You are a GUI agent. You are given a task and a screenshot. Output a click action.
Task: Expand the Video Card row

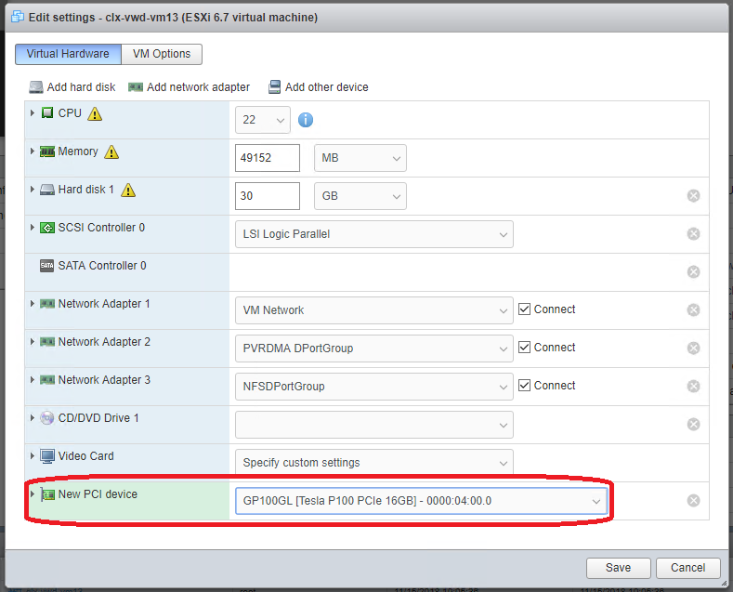(33, 456)
